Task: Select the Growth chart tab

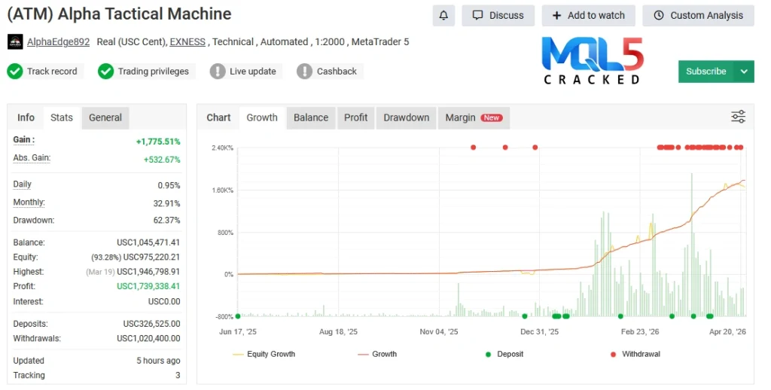Action: click(x=262, y=117)
